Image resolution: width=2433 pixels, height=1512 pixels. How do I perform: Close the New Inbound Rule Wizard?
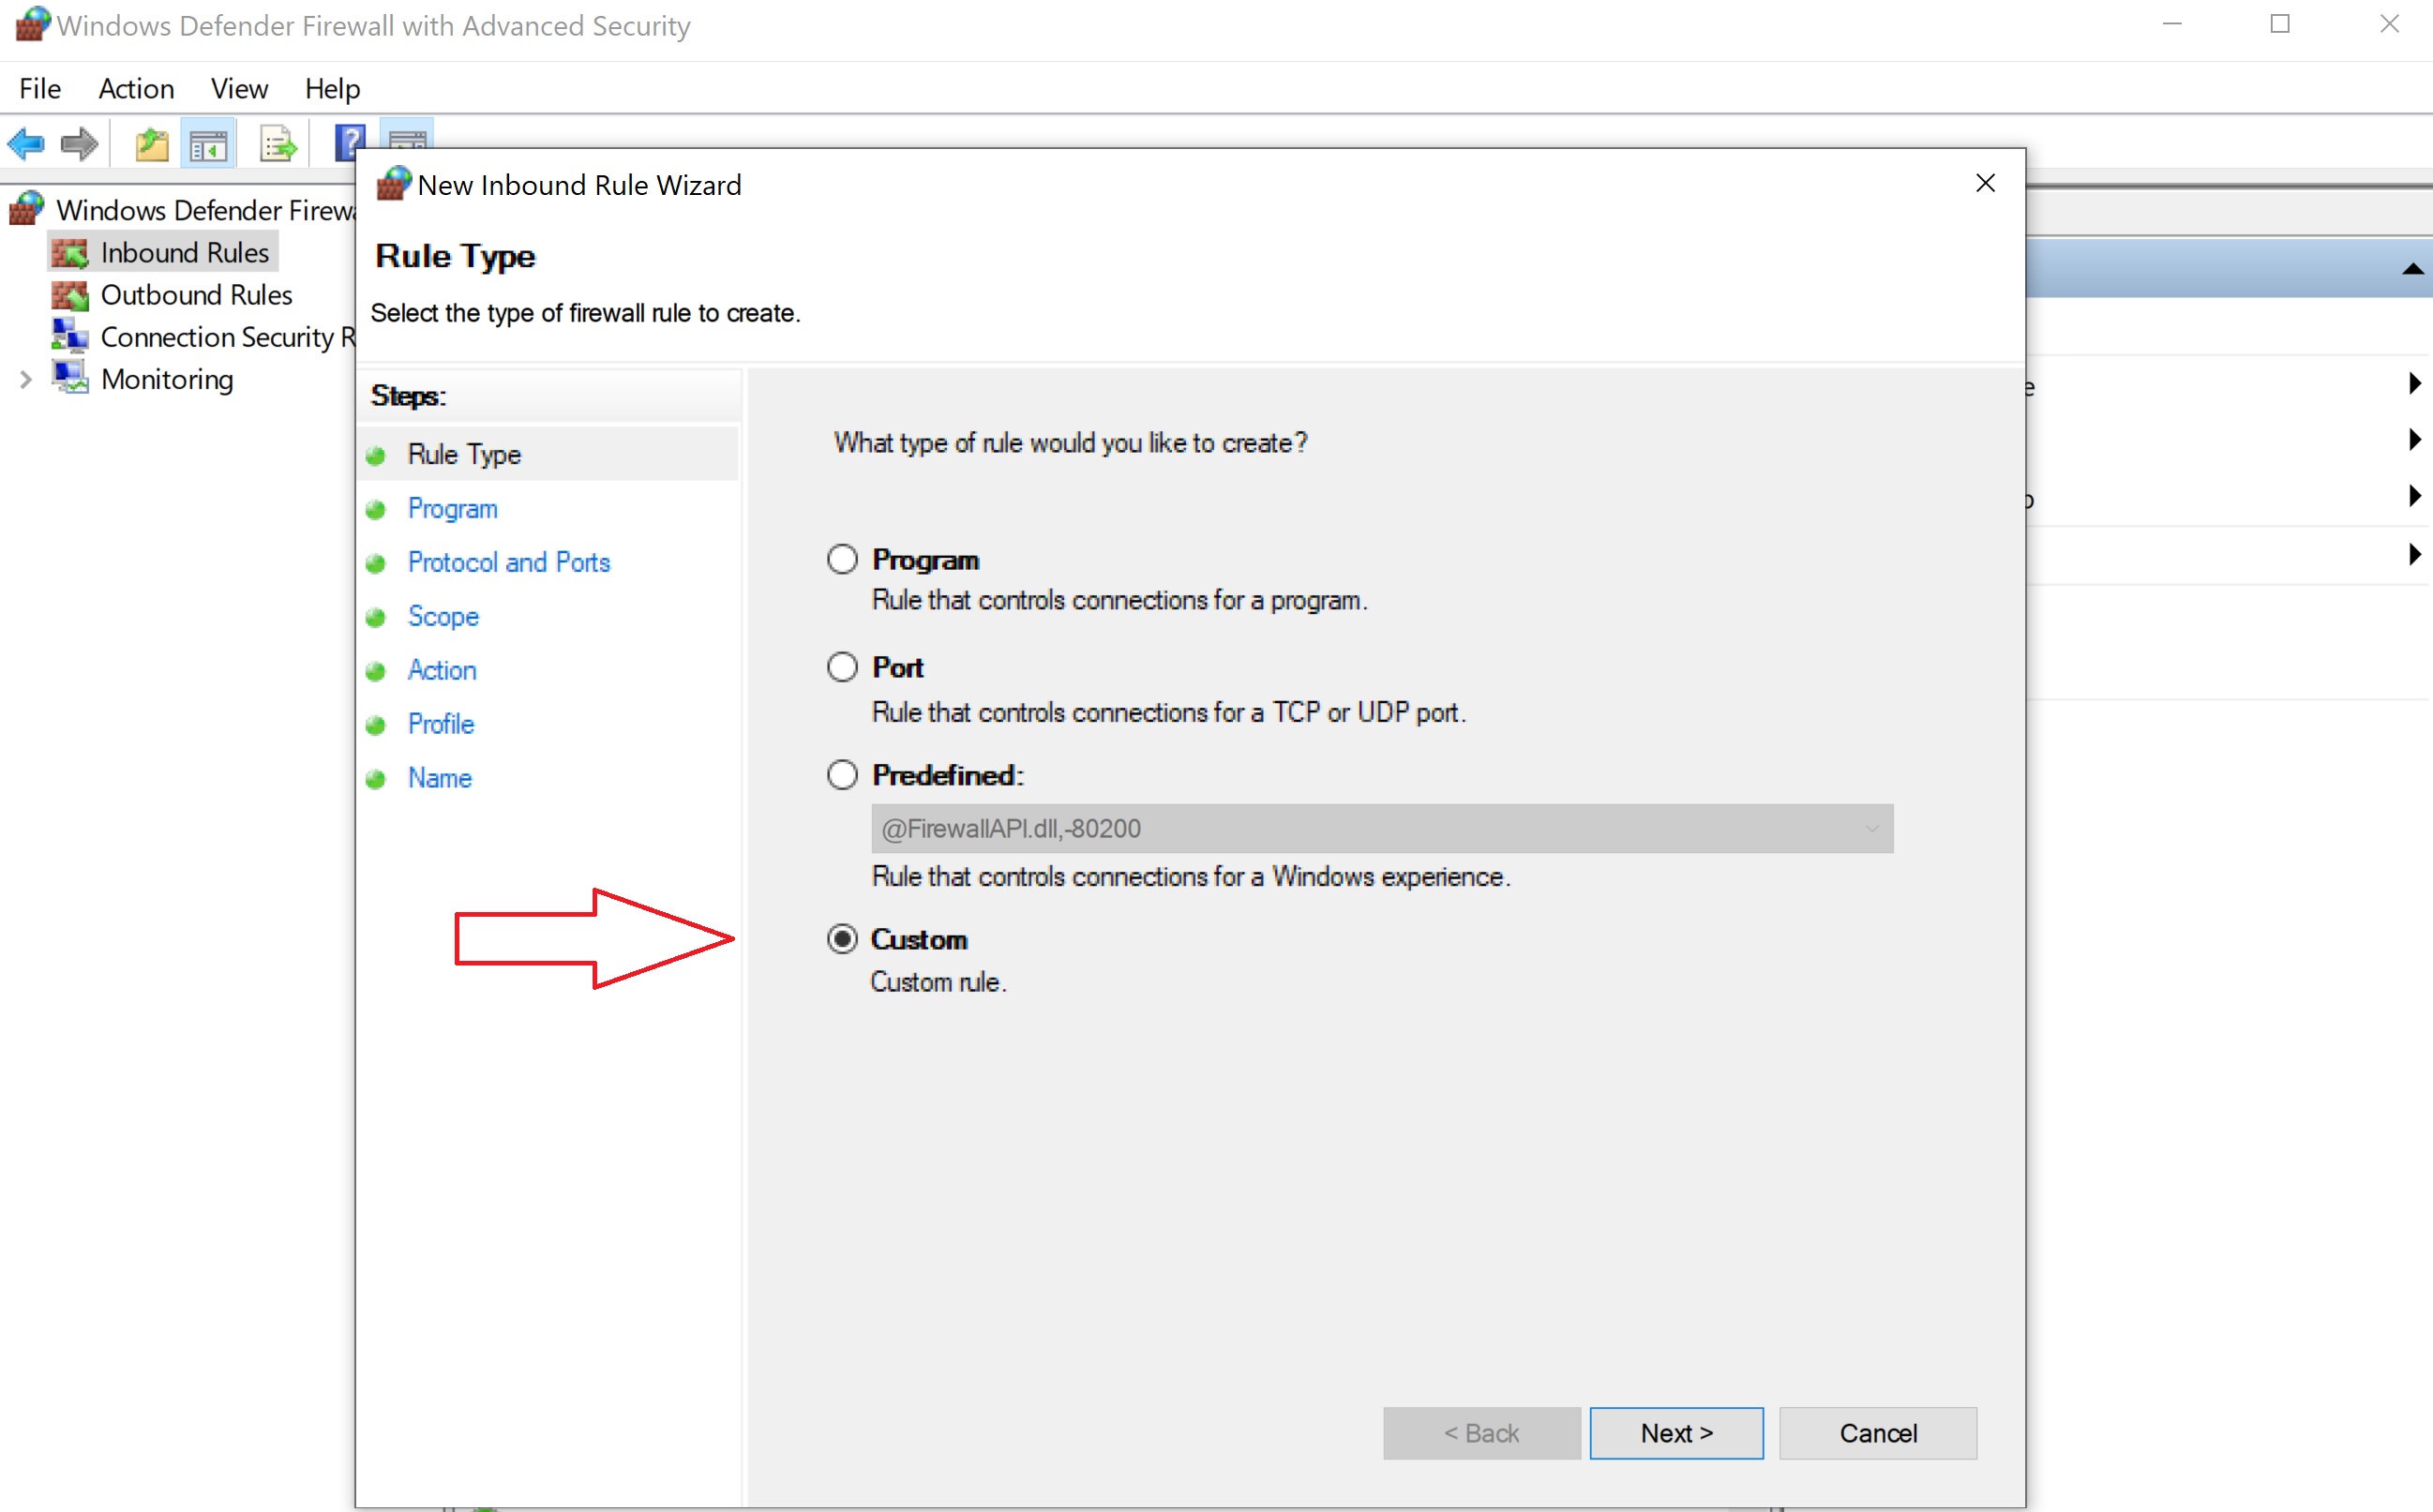coord(1985,183)
